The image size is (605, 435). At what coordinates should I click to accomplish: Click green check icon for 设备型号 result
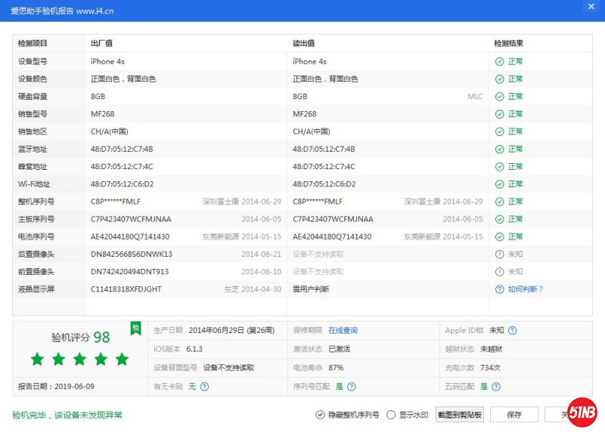pyautogui.click(x=499, y=61)
